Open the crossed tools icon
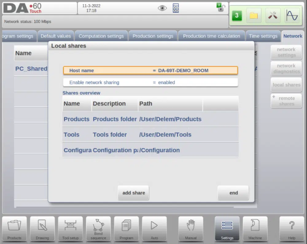Screen dimensions: 307x244 coord(273,15)
